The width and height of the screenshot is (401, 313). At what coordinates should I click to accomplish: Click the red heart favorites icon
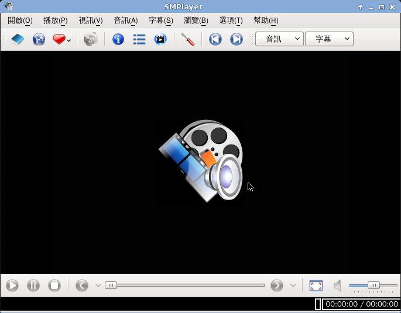[x=59, y=39]
